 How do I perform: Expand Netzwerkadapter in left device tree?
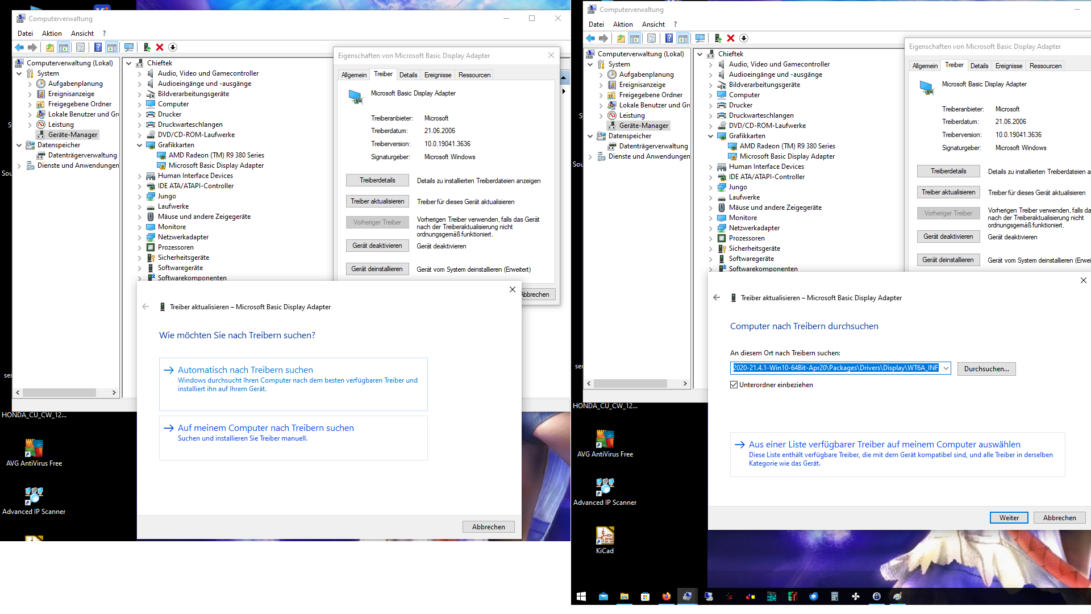pyautogui.click(x=140, y=238)
